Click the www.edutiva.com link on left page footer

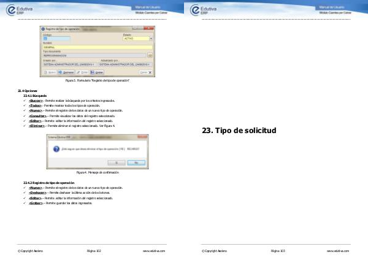(x=154, y=251)
